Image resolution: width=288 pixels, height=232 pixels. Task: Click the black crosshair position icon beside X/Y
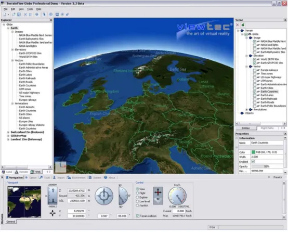coord(53,213)
